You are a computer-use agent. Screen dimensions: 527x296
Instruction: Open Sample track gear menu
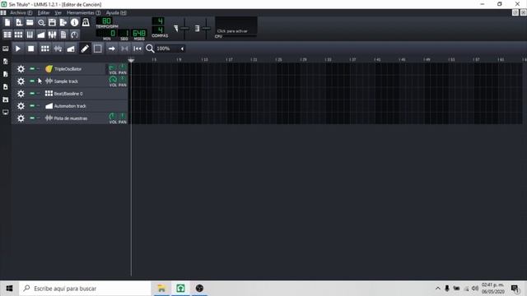pyautogui.click(x=21, y=81)
